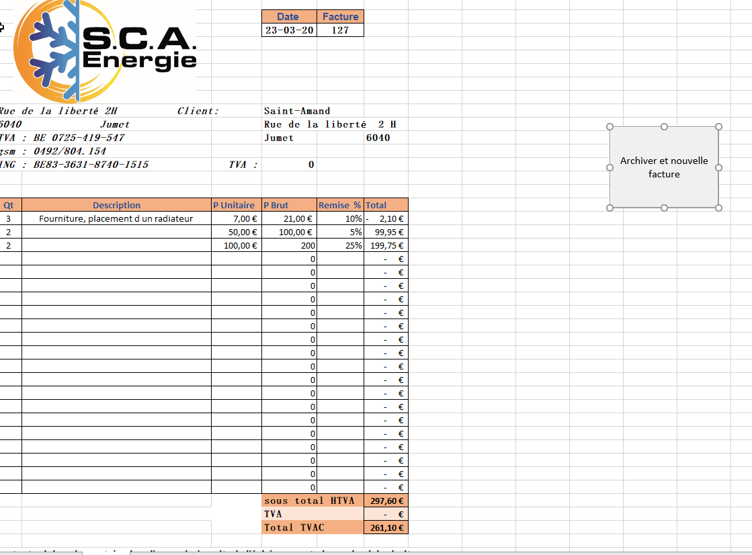Viewport: 752px width, 555px height.
Task: Select the date cell 23-03-20
Action: tap(289, 30)
